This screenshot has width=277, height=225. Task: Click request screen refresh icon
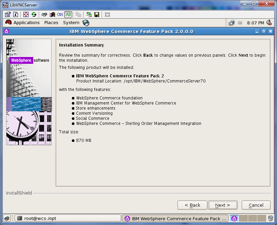coord(34,15)
